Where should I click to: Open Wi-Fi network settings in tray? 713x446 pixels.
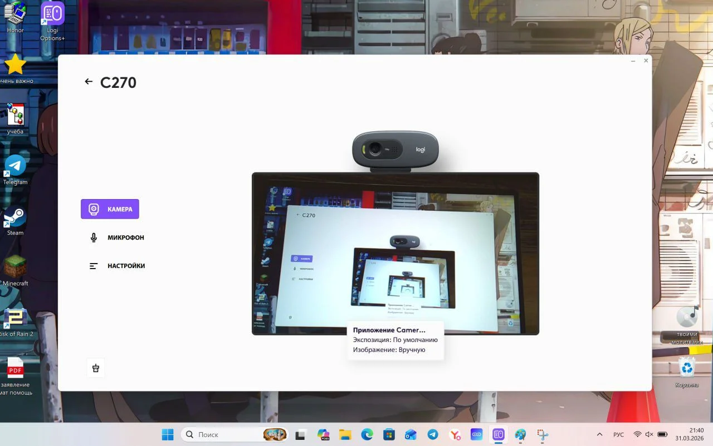click(x=637, y=434)
